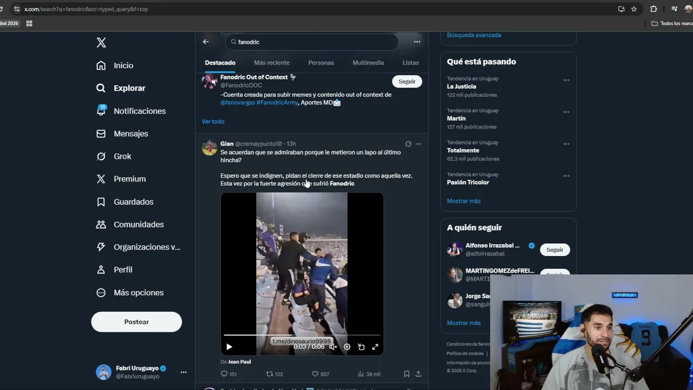Viewport: 693px width, 390px height.
Task: Open options for Pasión Tricolor trend
Action: pyautogui.click(x=566, y=176)
